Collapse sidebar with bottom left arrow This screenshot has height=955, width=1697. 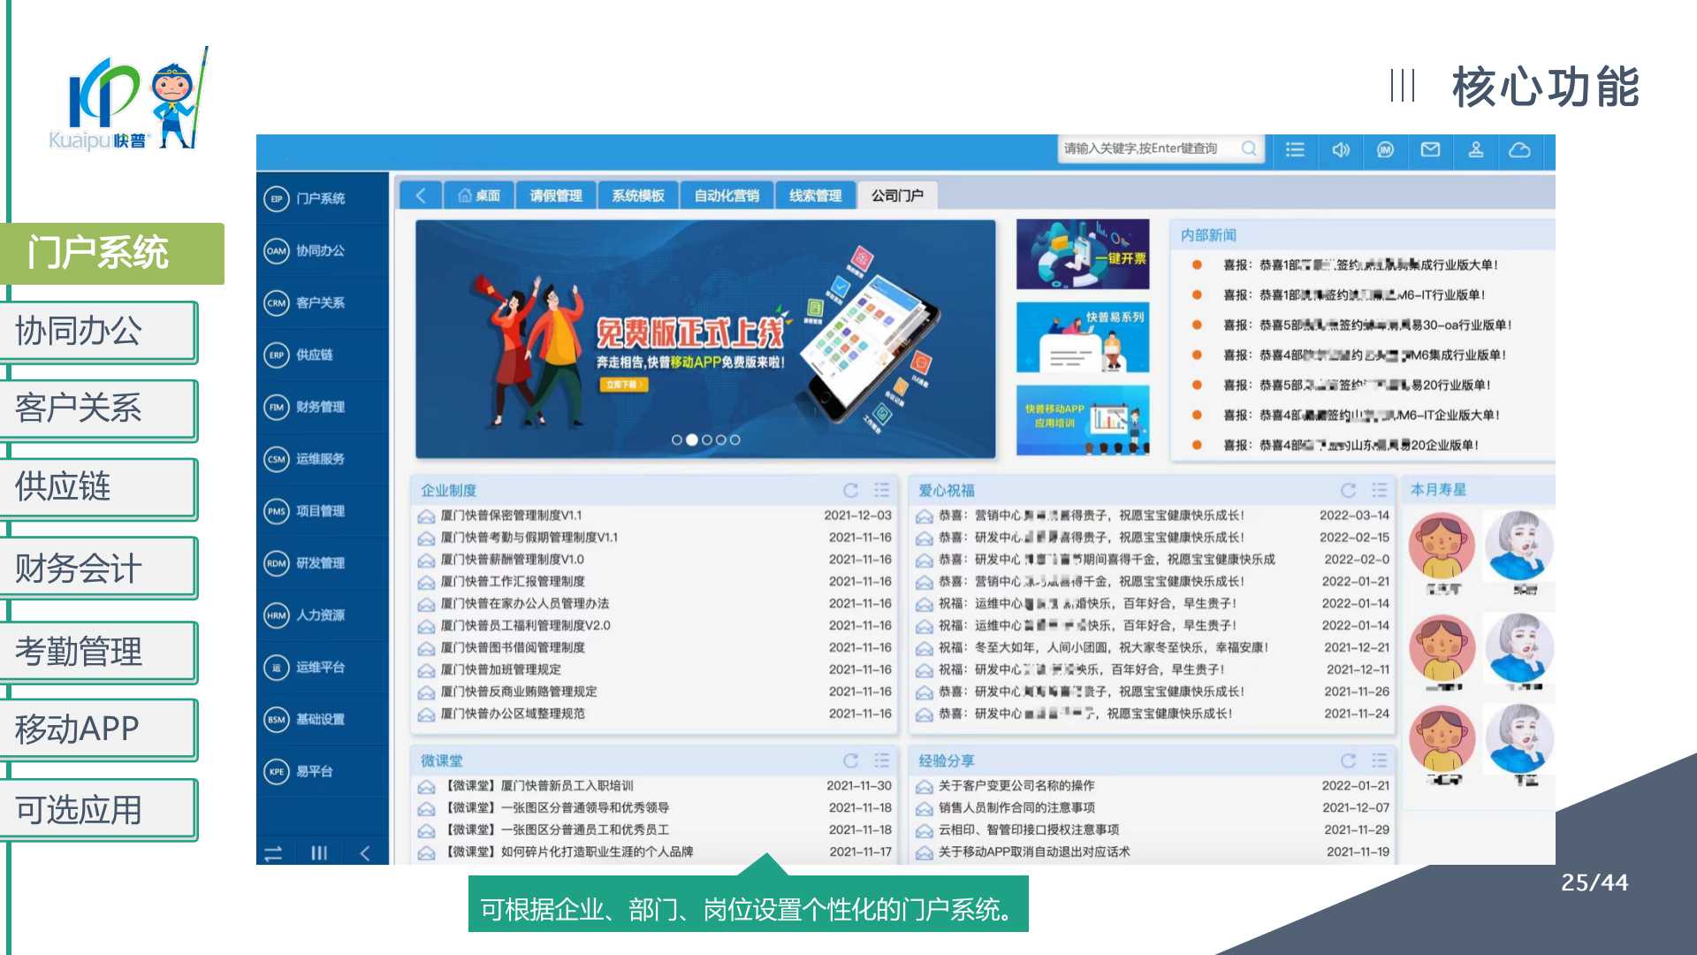(x=365, y=852)
